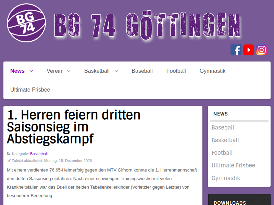274x205 pixels.
Task: Select Baseball in the News sidebar
Action: [x=223, y=127]
